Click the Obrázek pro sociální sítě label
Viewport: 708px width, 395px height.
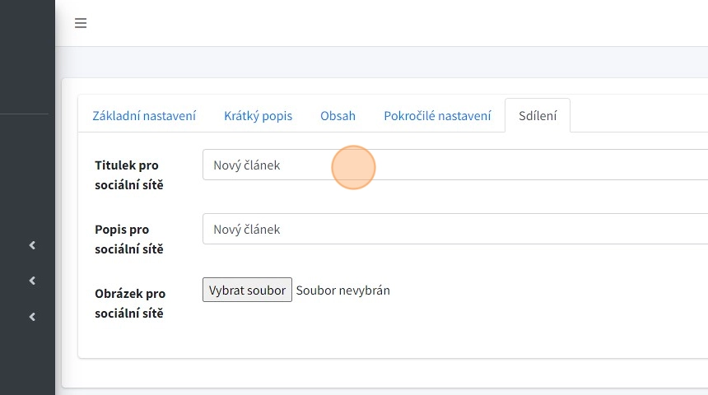coord(130,303)
